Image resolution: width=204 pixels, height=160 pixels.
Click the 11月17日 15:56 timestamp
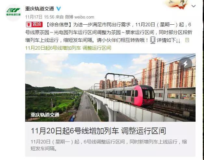[40, 17]
